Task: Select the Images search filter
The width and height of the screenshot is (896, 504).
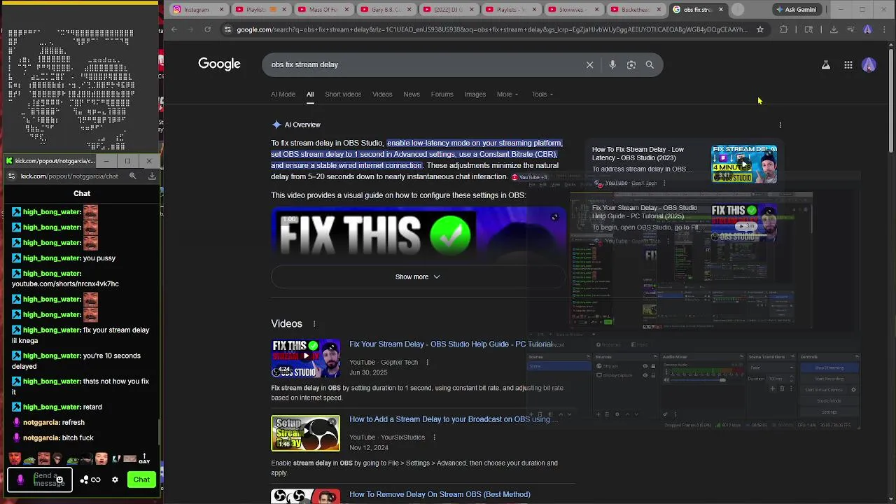Action: click(x=475, y=94)
